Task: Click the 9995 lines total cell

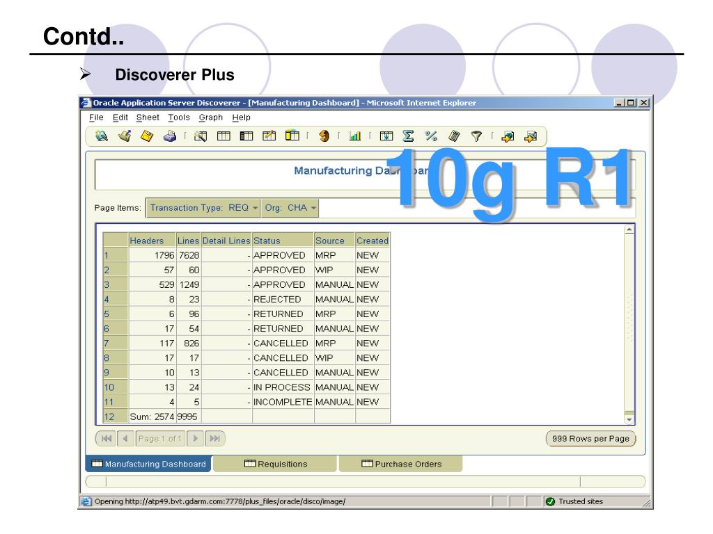Action: point(188,416)
